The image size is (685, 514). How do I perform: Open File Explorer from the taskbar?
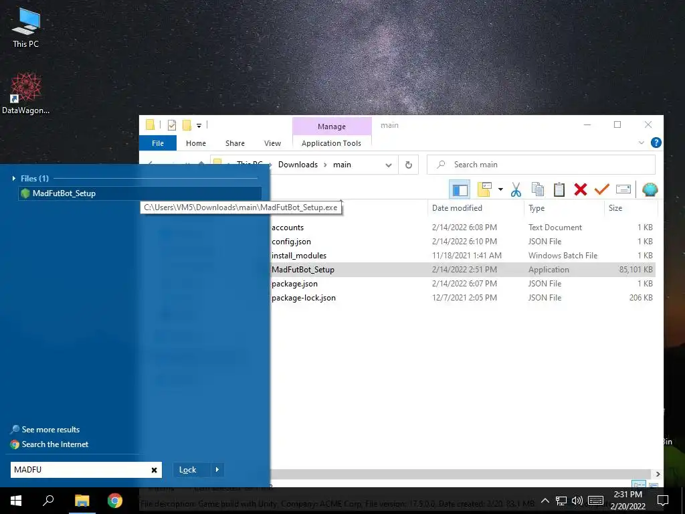[x=82, y=501]
